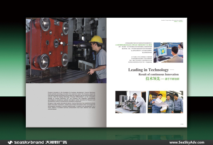Click the green 技术领先 Chinese title
The image size is (213, 145).
tap(153, 79)
